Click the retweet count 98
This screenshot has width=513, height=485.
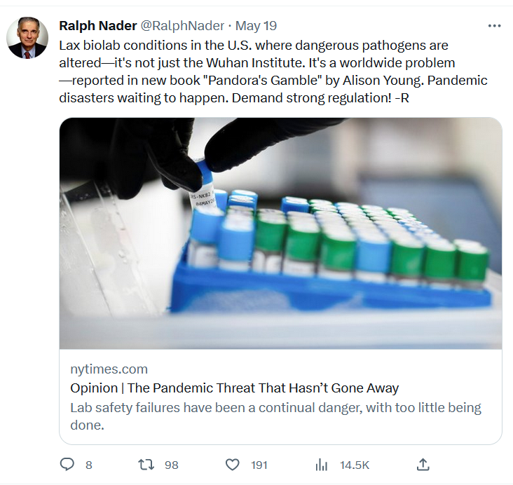(172, 465)
